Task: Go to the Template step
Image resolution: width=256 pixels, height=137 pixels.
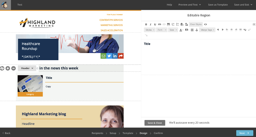Action: [x=128, y=133]
